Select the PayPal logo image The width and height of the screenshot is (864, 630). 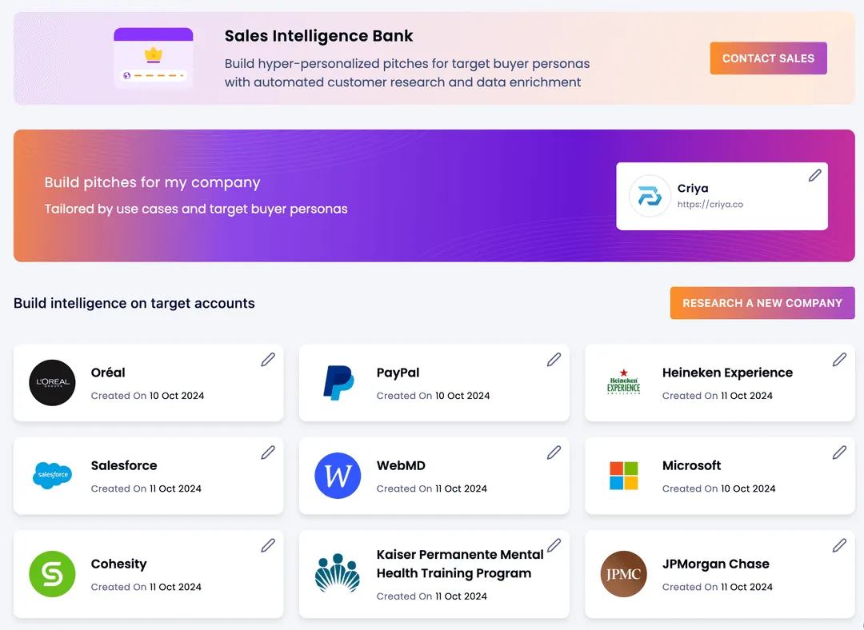(x=338, y=383)
